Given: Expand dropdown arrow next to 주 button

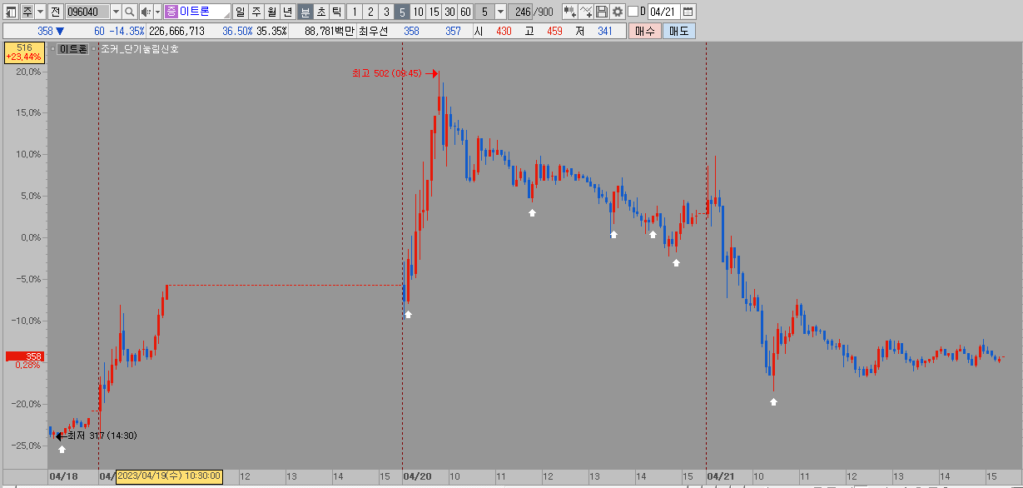Looking at the screenshot, I should 40,12.
